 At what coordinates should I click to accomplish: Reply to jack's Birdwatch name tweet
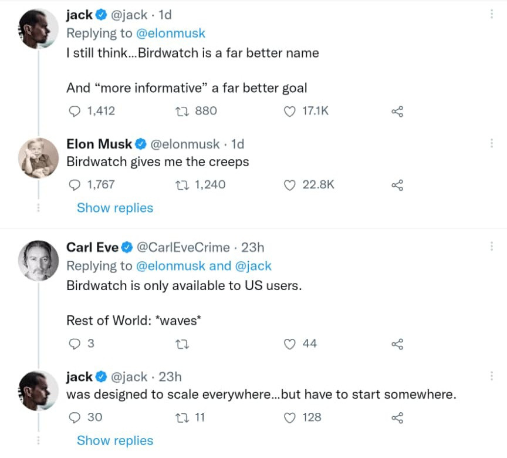75,111
